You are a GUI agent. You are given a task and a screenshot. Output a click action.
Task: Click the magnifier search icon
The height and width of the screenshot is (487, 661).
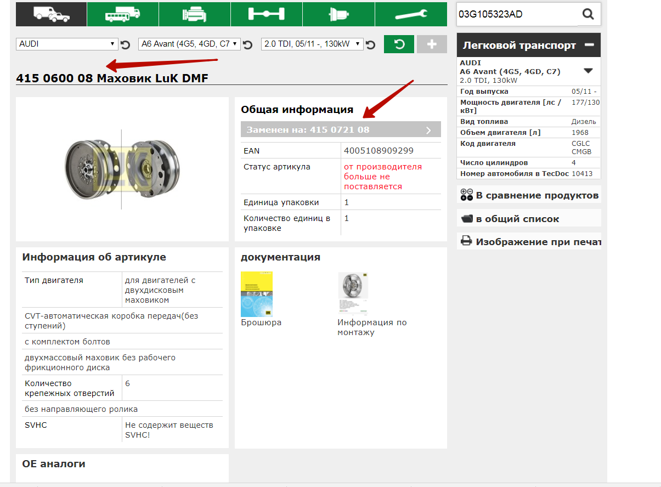[x=588, y=14]
